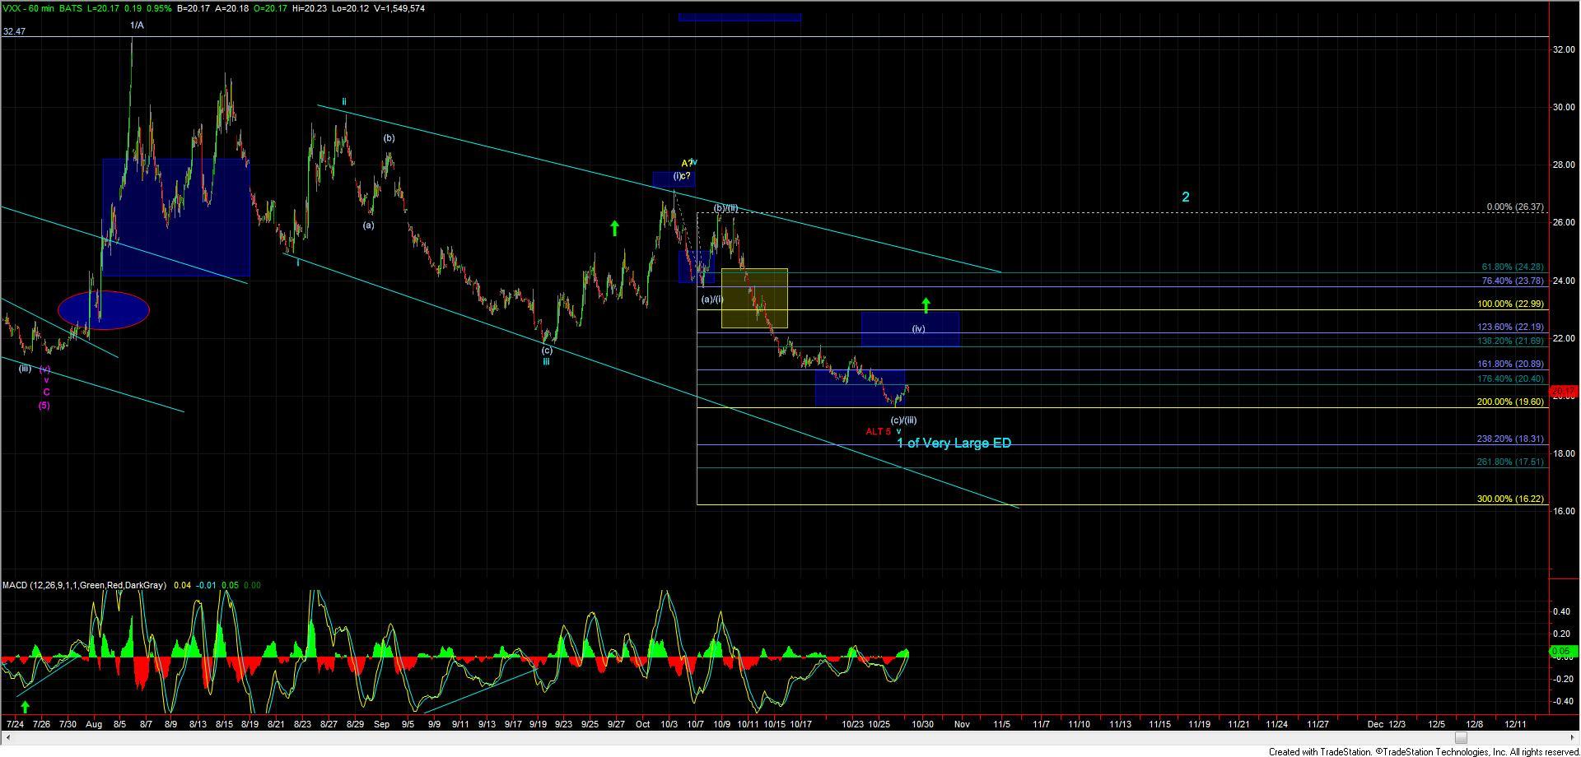The height and width of the screenshot is (757, 1581).
Task: Click the Nov date axis label
Action: point(963,725)
